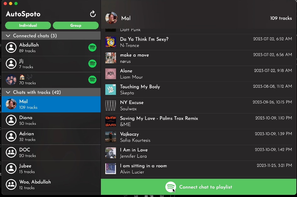Click the artist name Skepta
This screenshot has width=297, height=197.
click(127, 93)
